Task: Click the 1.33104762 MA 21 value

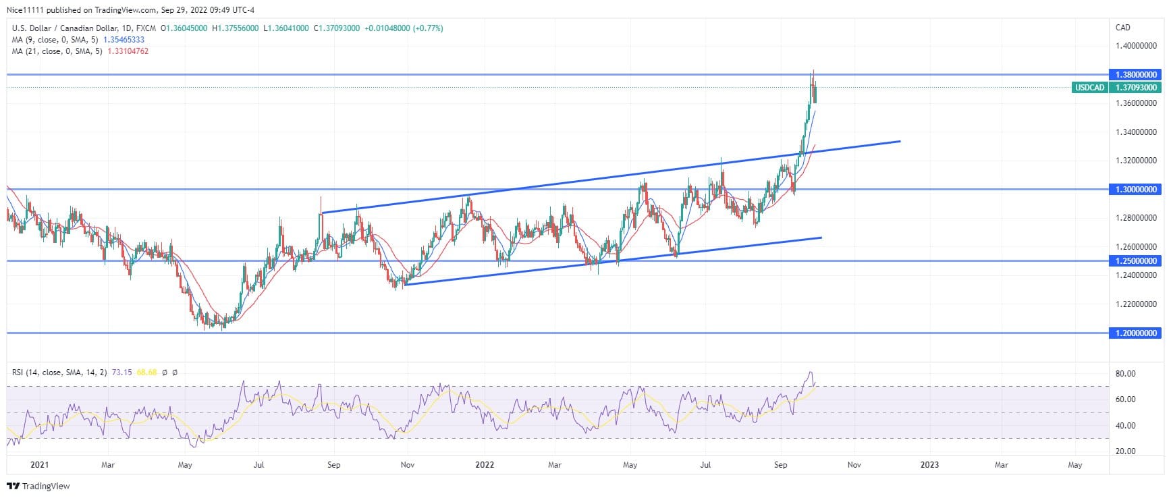Action: tap(128, 51)
